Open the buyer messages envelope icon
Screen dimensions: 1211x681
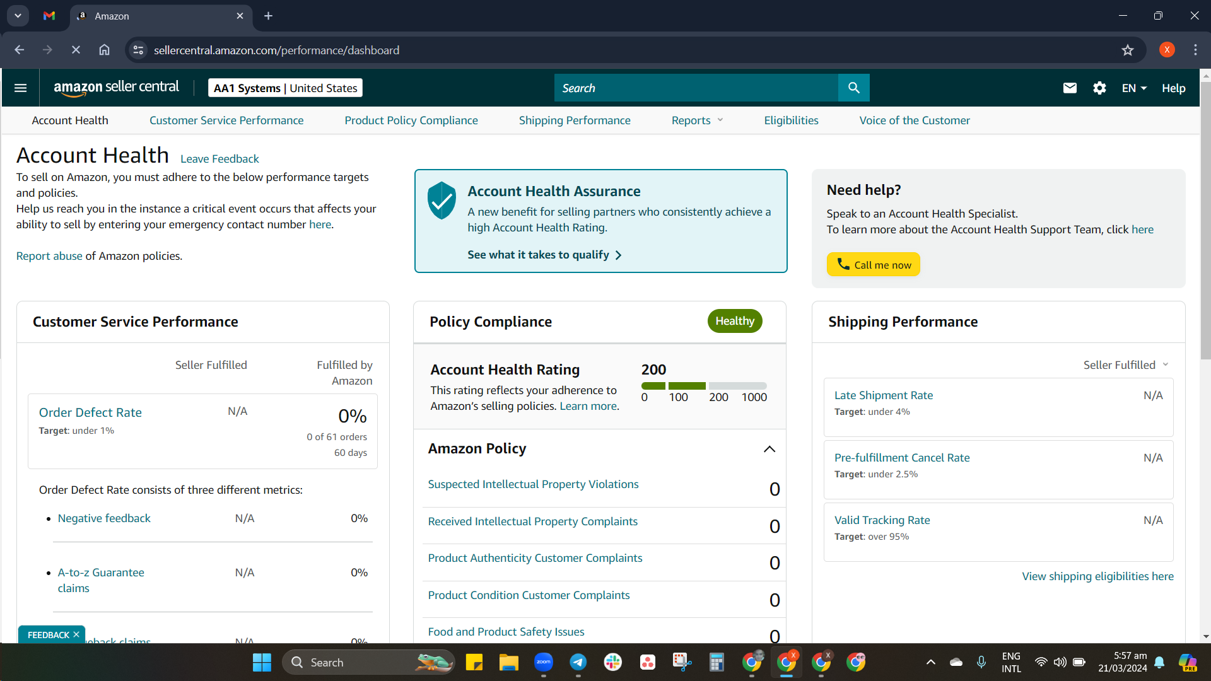point(1070,88)
